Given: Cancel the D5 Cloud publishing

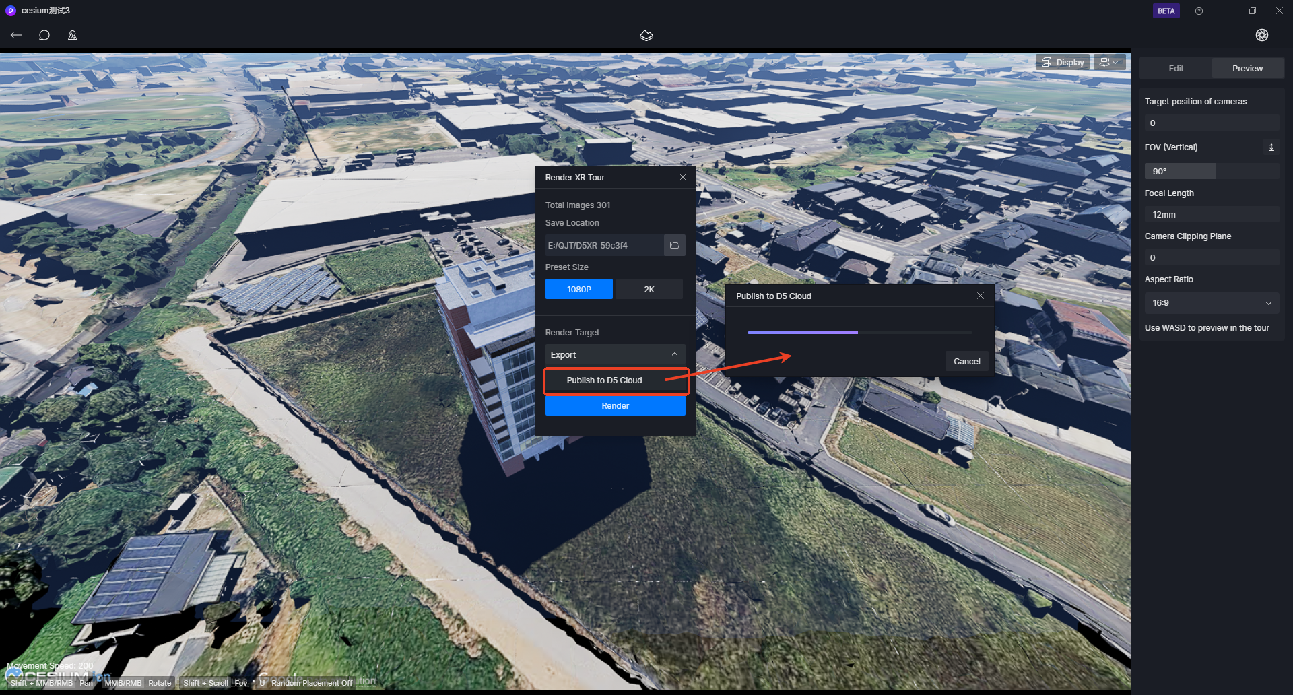Looking at the screenshot, I should click(x=966, y=362).
